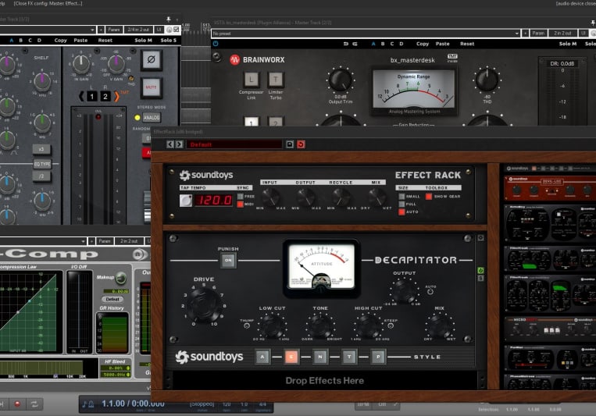Click Reset in bx_masterdesk toolbar
The image size is (596, 416).
coord(467,44)
